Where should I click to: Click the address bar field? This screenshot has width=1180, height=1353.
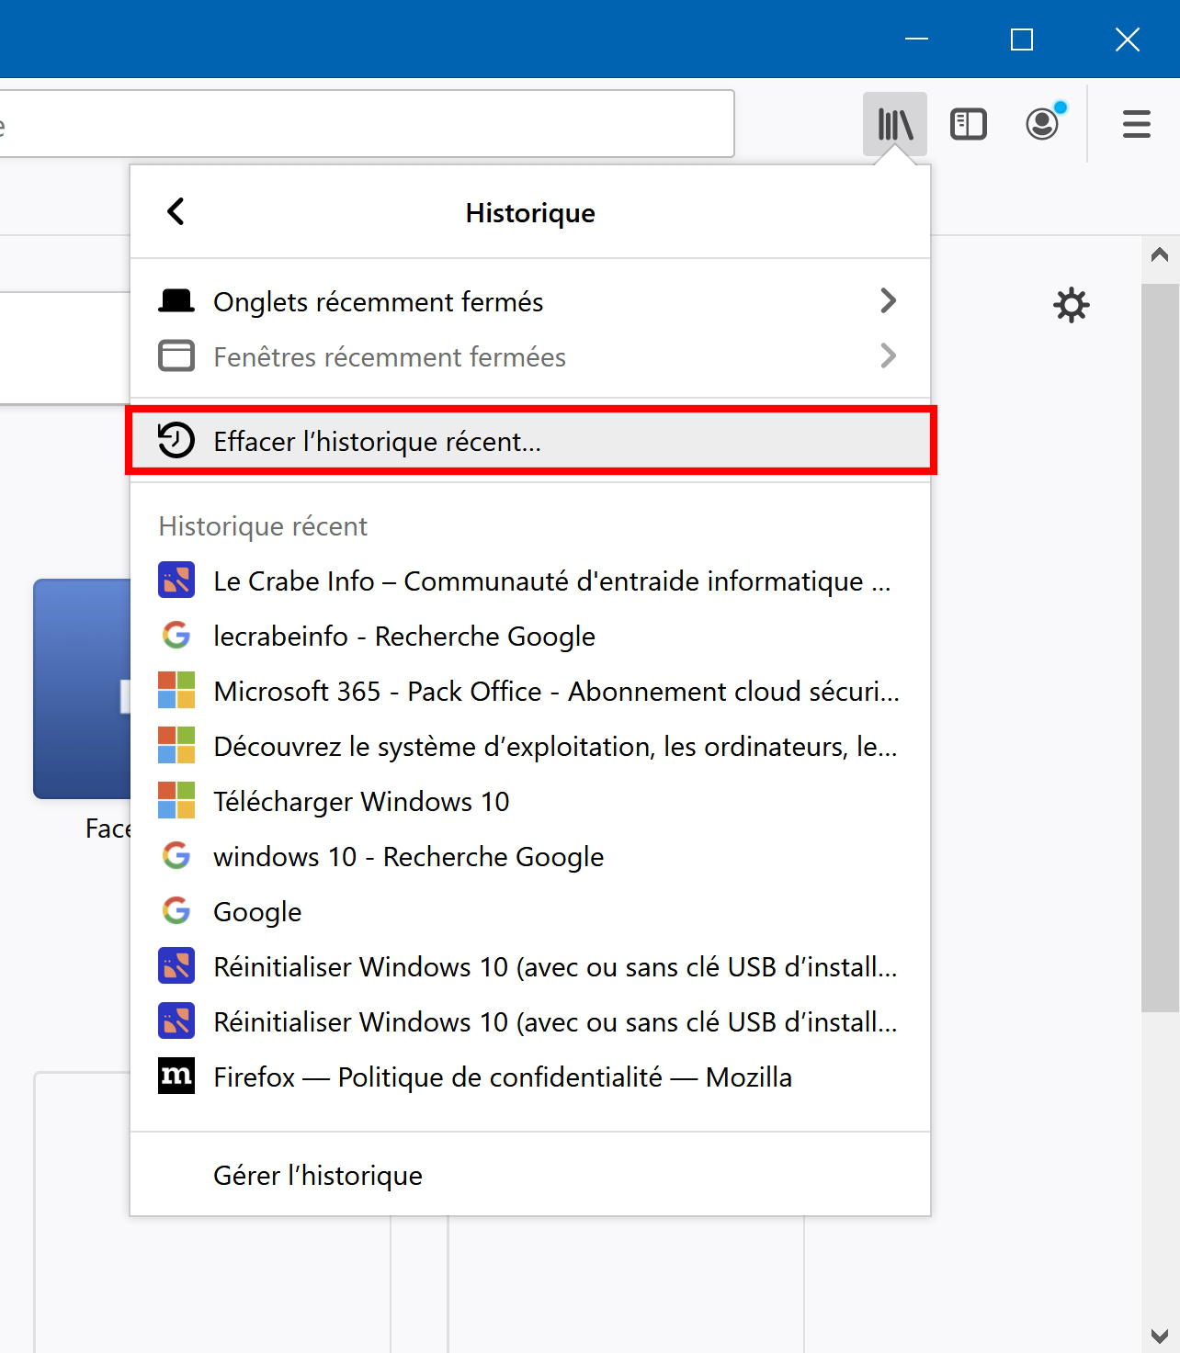pyautogui.click(x=366, y=123)
